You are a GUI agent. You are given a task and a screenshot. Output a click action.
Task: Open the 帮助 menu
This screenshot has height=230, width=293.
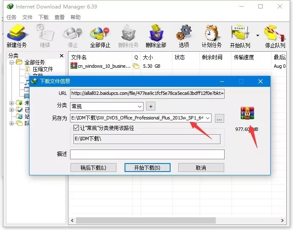coord(76,17)
